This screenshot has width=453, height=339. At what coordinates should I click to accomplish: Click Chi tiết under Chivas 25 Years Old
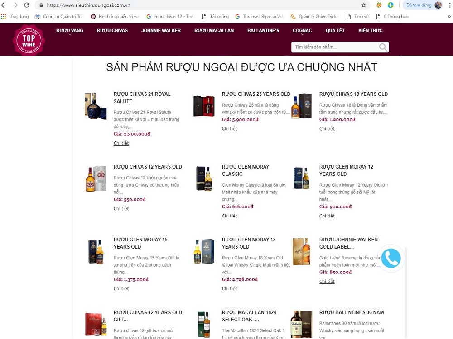(x=229, y=129)
